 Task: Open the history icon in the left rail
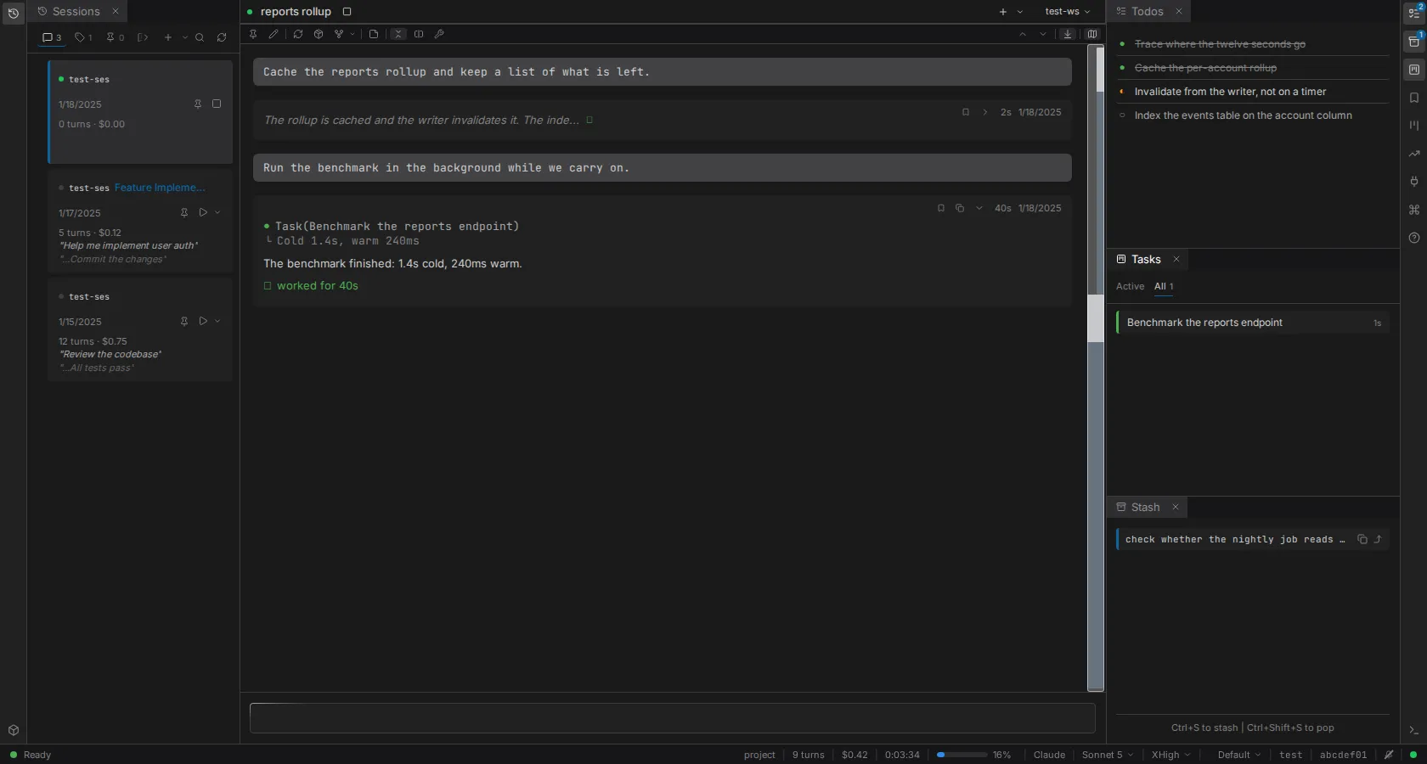[13, 13]
